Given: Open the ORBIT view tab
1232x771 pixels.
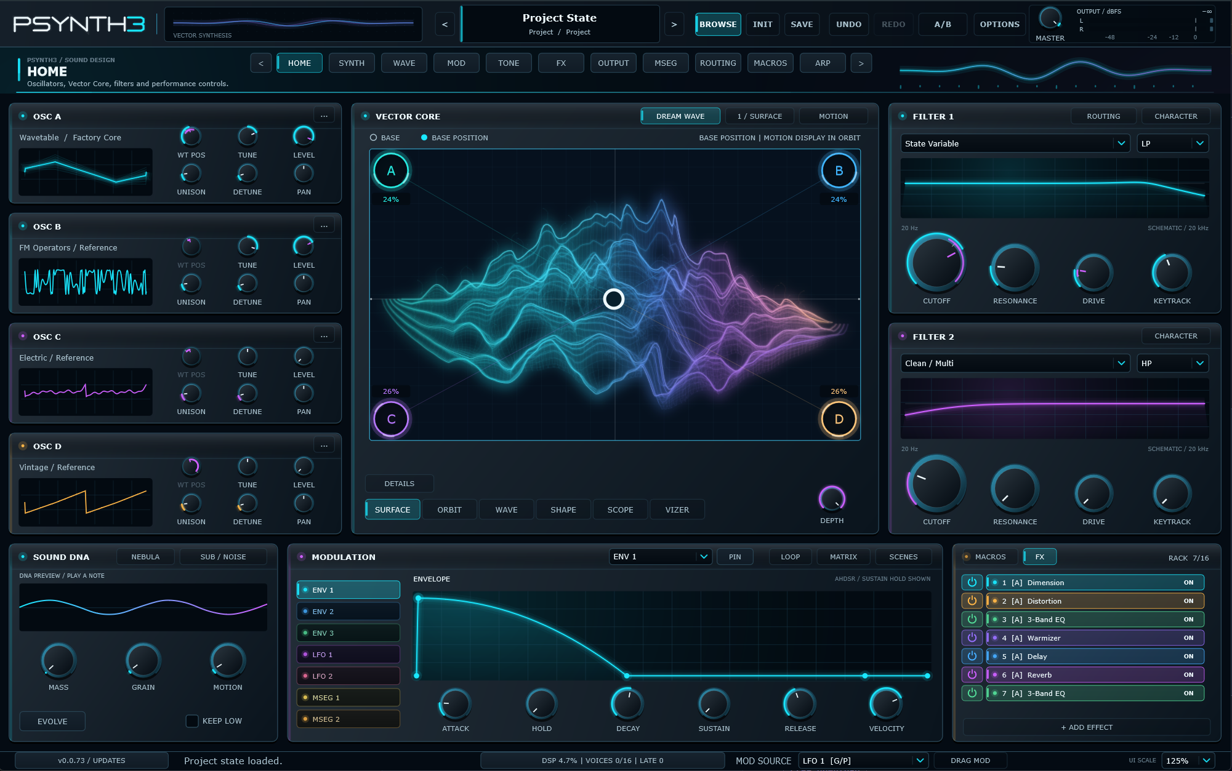Looking at the screenshot, I should pos(449,509).
